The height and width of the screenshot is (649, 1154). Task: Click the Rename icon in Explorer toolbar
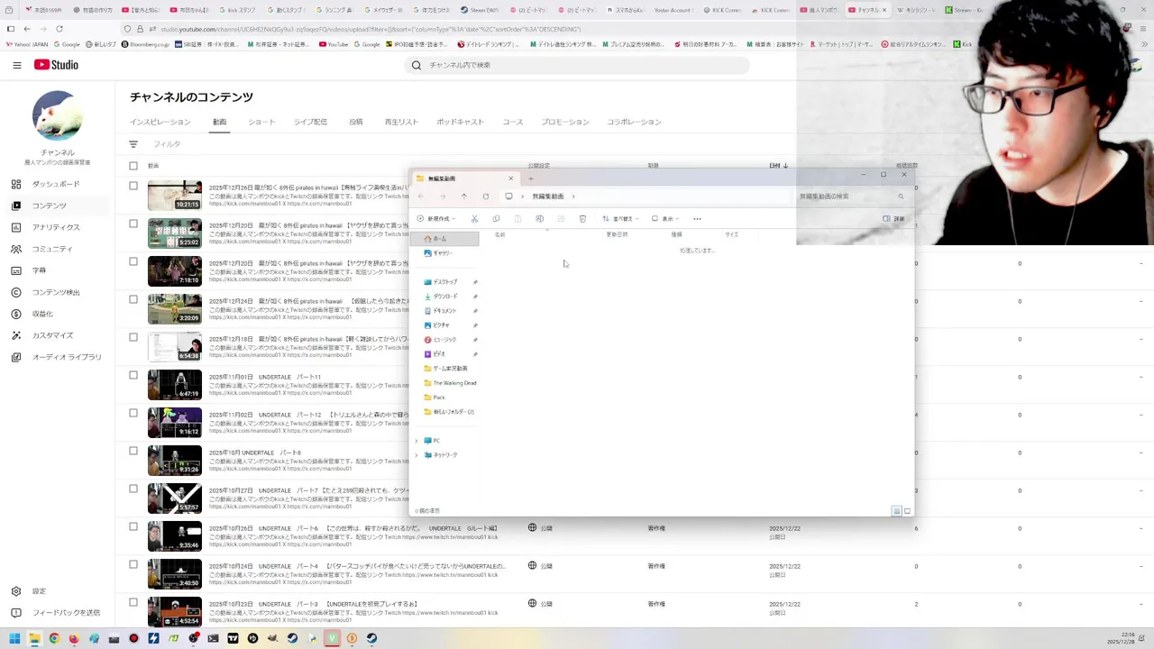[x=539, y=219]
